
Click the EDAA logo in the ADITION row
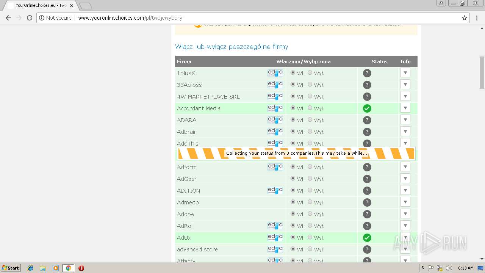pyautogui.click(x=275, y=190)
